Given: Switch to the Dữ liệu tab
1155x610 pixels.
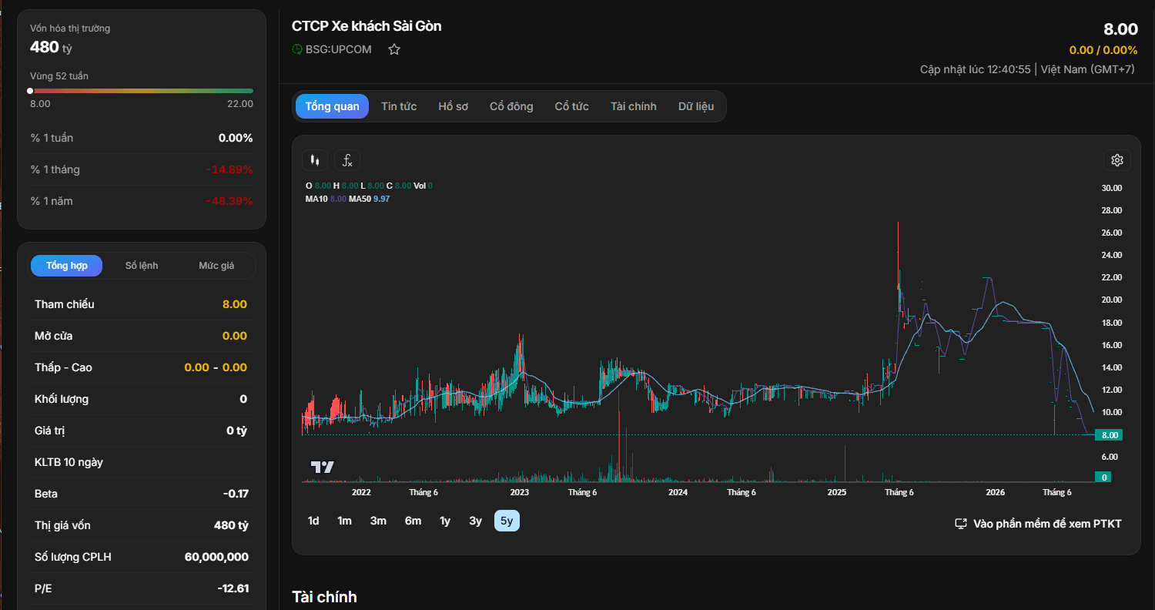Looking at the screenshot, I should [x=696, y=106].
